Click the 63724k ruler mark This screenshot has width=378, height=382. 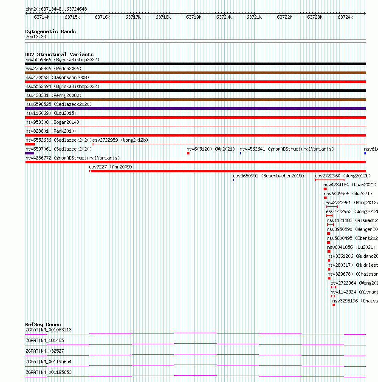345,17
